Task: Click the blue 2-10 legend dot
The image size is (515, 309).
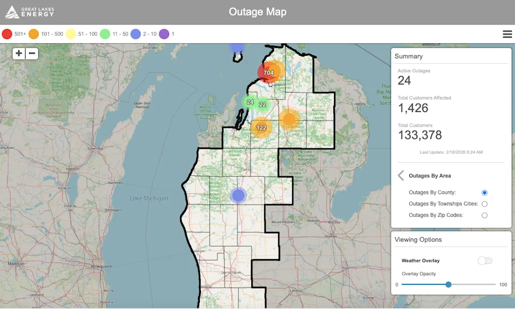Action: click(135, 33)
